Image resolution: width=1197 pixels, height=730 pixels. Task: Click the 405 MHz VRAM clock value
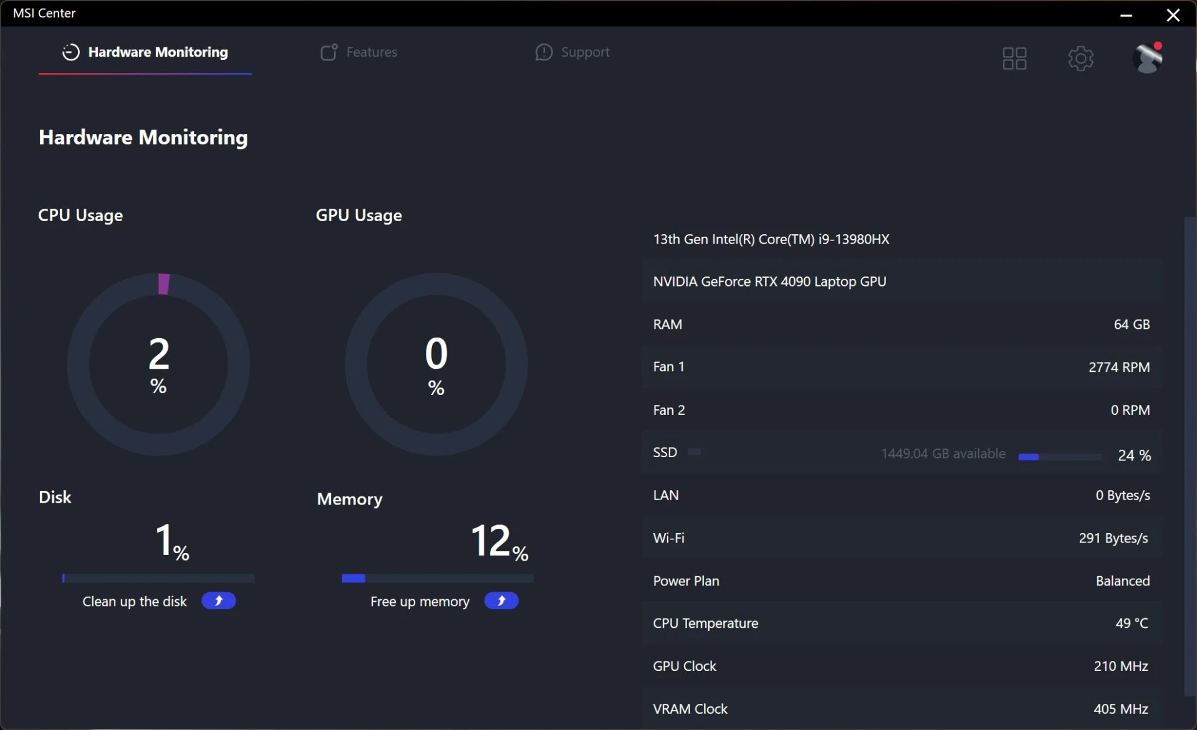(x=1121, y=709)
